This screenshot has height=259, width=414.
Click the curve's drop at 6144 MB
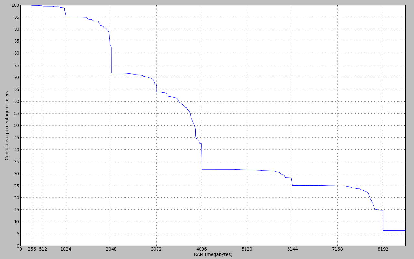click(x=292, y=182)
